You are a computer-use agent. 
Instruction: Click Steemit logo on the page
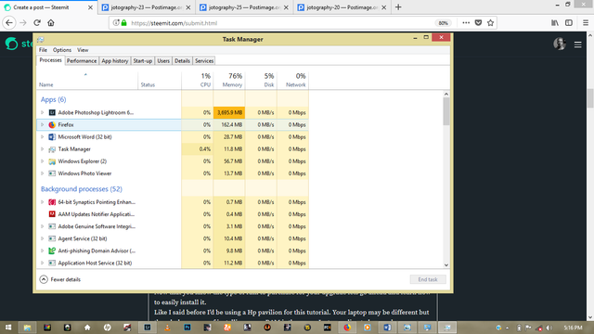[11, 44]
